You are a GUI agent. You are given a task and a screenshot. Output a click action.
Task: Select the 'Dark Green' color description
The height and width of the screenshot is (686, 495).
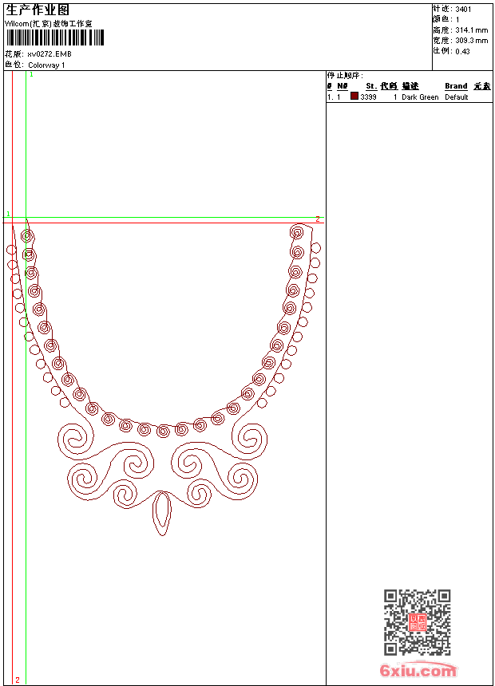[420, 97]
